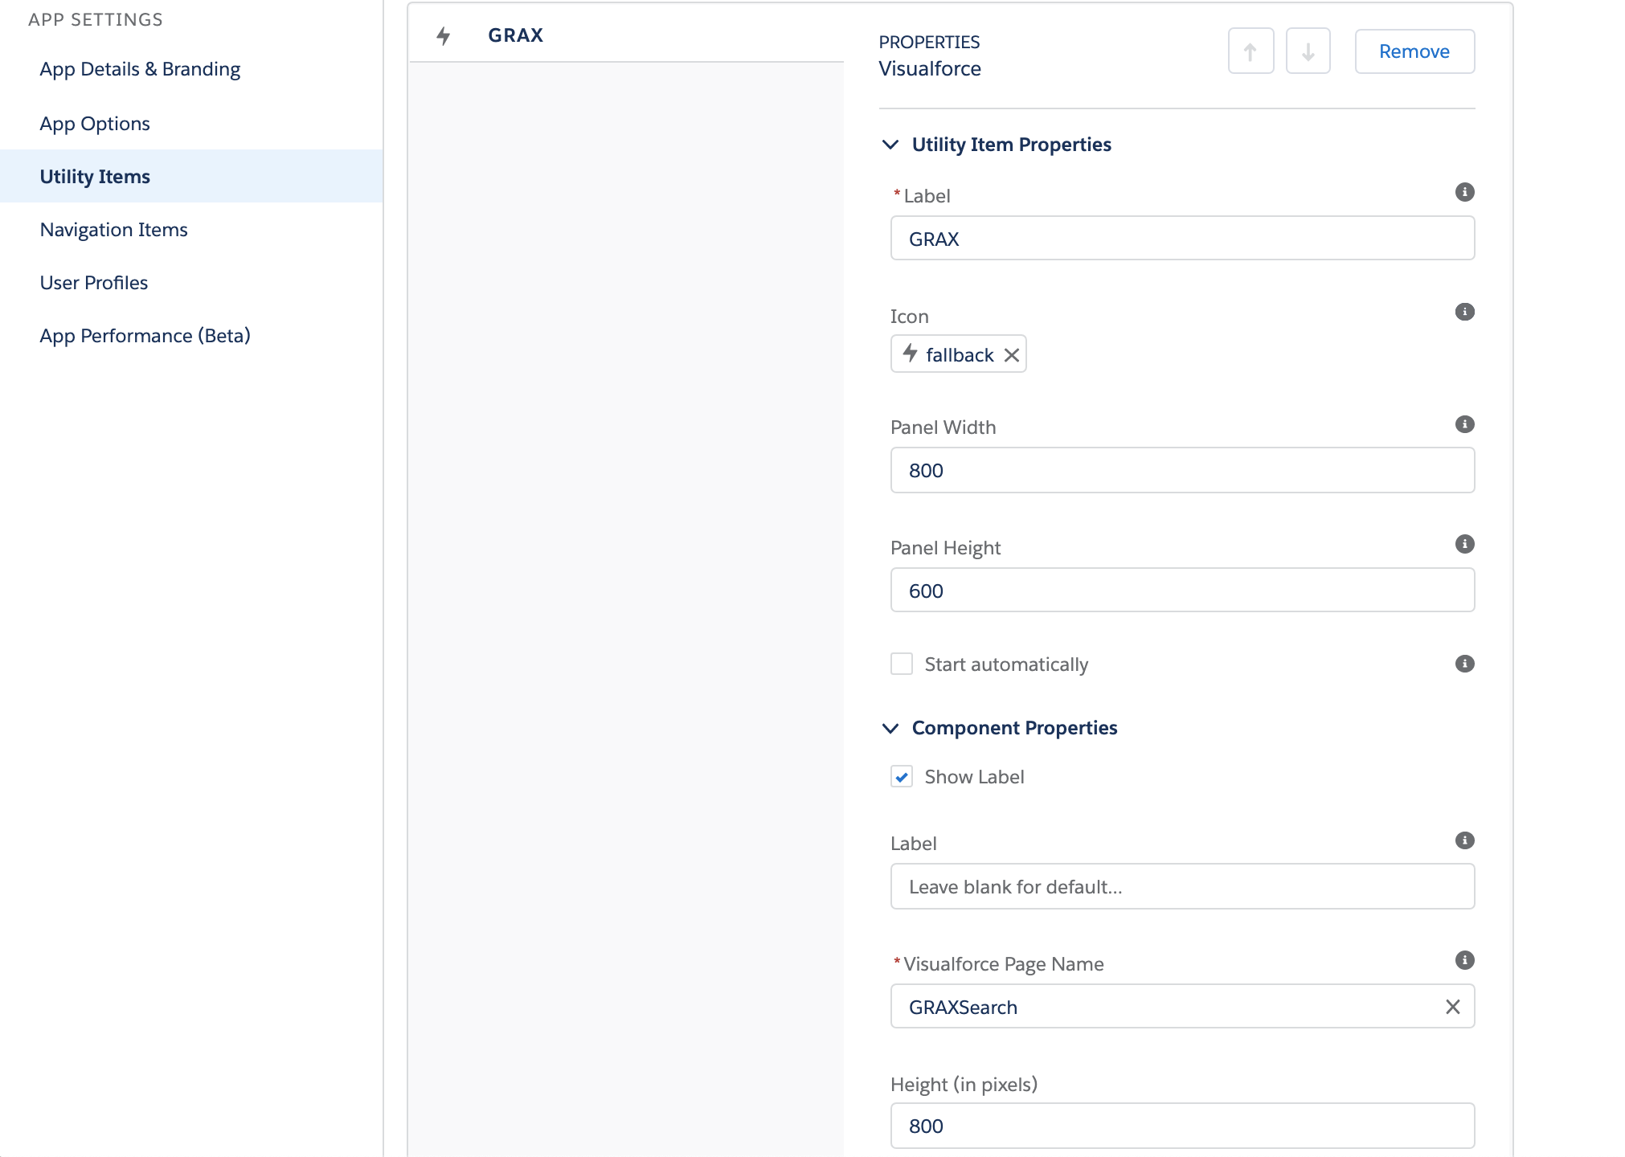Clear the GRAXSearch Visualforce page name
This screenshot has height=1157, width=1625.
pos(1452,1007)
